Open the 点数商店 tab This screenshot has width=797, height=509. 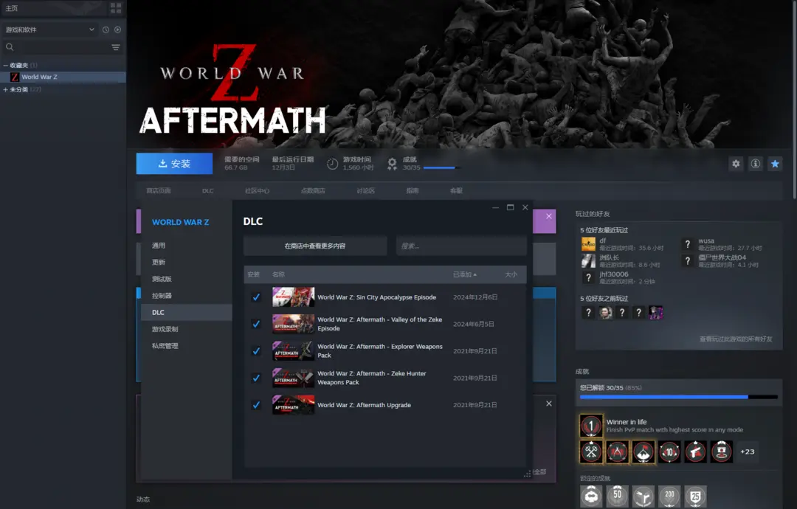tap(313, 190)
